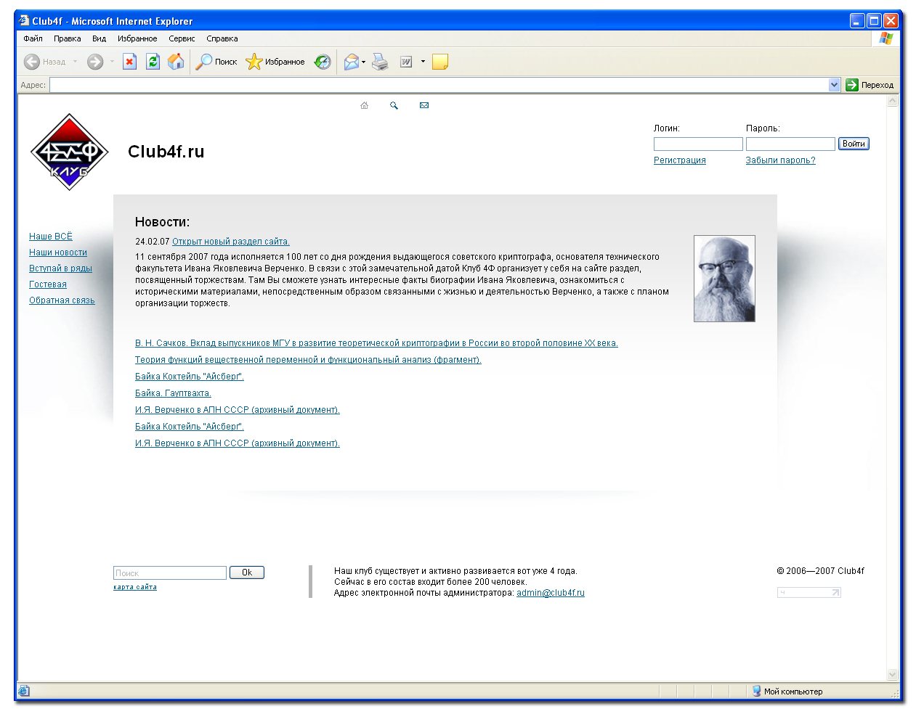
Task: Click the Войти login button
Action: 854,144
